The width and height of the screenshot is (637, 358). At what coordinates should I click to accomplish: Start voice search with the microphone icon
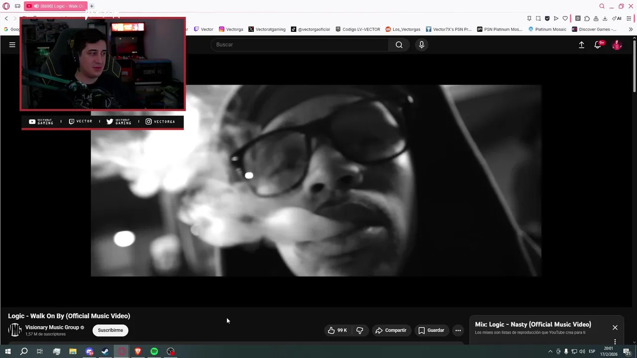[x=422, y=45]
